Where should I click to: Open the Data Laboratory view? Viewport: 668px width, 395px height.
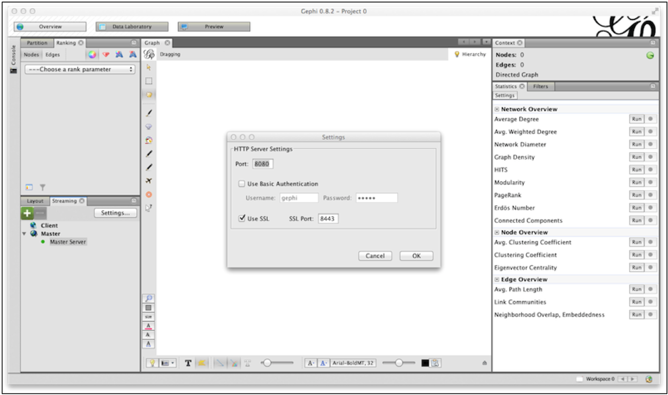point(132,26)
